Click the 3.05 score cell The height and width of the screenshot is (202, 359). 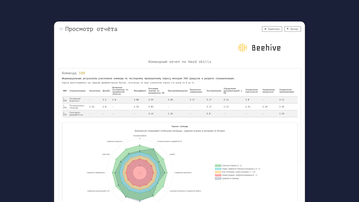(x=151, y=107)
